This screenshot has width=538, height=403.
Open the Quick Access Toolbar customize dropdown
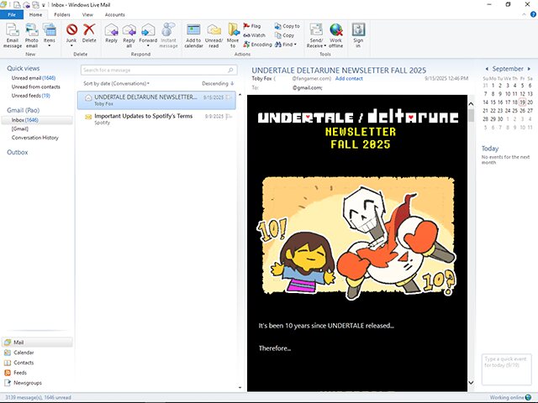44,5
